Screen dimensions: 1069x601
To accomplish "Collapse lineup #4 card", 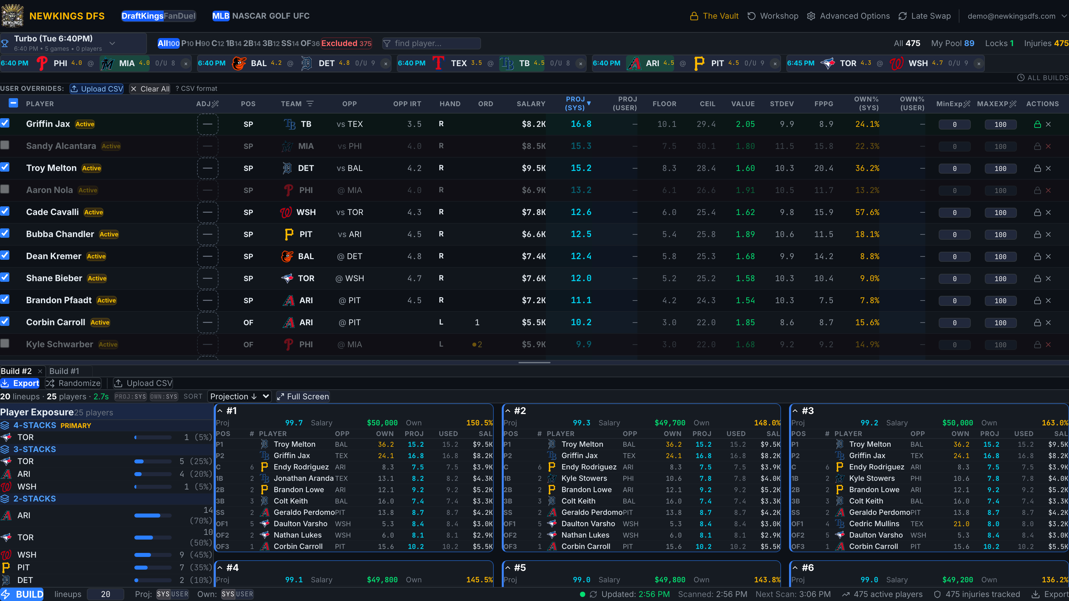I will point(220,568).
